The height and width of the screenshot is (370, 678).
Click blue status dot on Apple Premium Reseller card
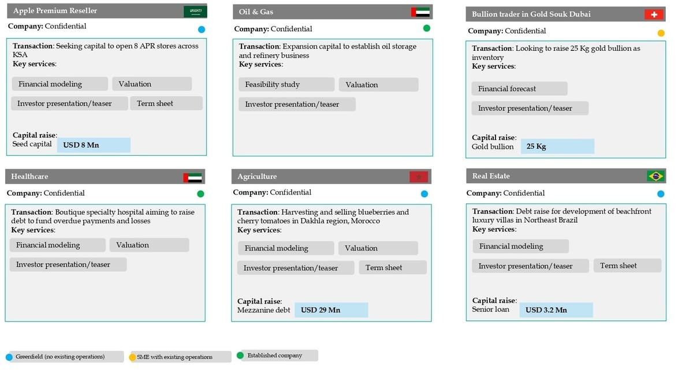(202, 29)
